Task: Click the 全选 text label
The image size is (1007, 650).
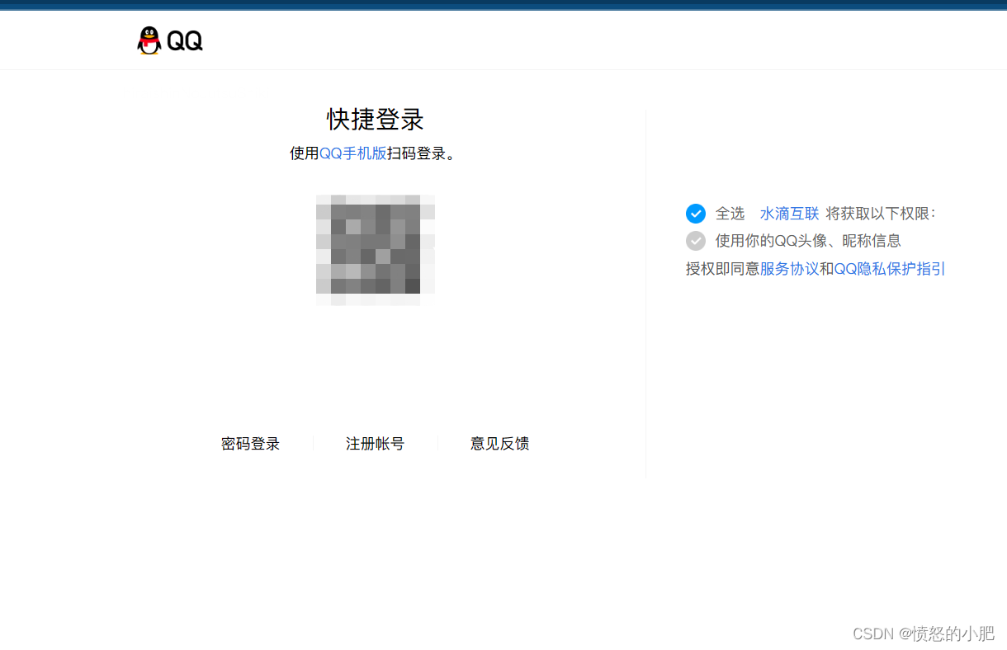Action: [x=730, y=213]
